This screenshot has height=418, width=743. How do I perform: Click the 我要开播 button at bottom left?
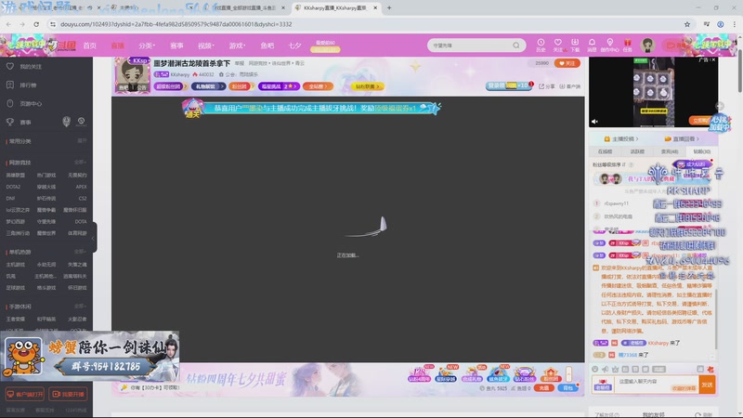tap(68, 394)
